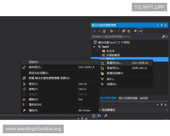The width and height of the screenshot is (170, 136).
Task: Toggle the Preview Selected Items button
Action: coord(140,31)
